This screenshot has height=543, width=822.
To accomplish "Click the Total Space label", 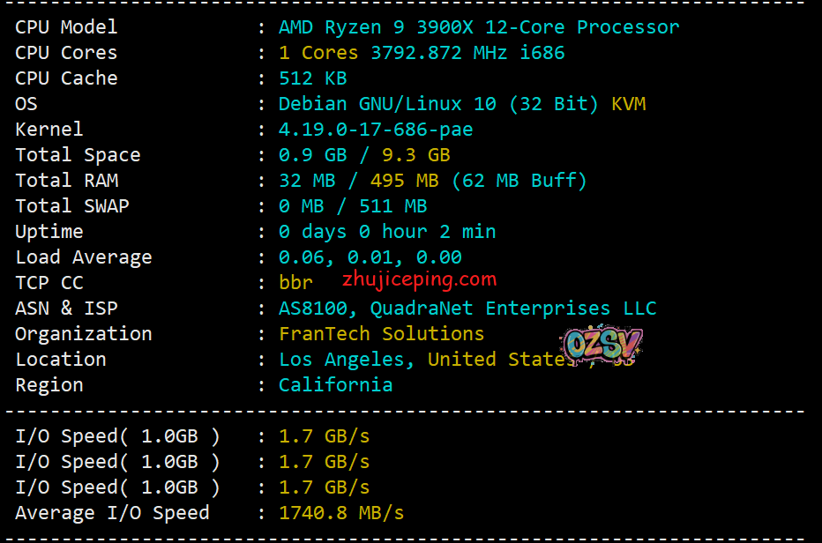I will tap(78, 155).
